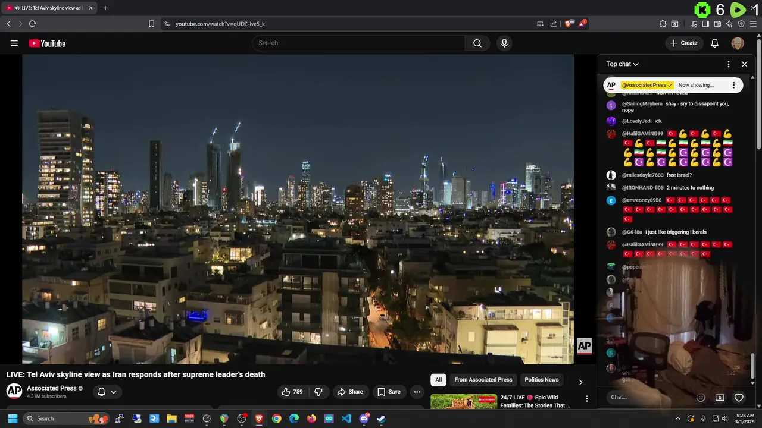Viewport: 762px width, 428px height.
Task: Click the browser address bar URL
Action: point(220,24)
